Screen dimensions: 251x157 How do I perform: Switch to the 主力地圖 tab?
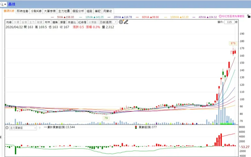[x=64, y=11]
